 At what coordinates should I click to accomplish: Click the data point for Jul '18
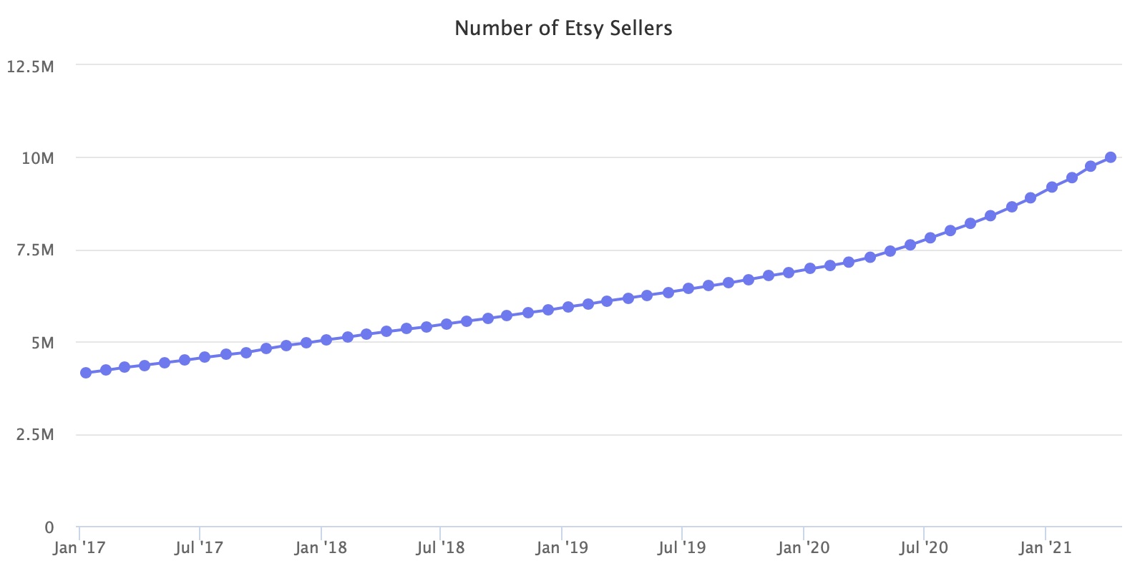[x=447, y=324]
